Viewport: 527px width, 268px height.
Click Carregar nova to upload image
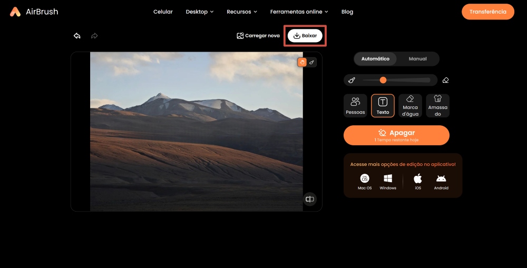[258, 36]
